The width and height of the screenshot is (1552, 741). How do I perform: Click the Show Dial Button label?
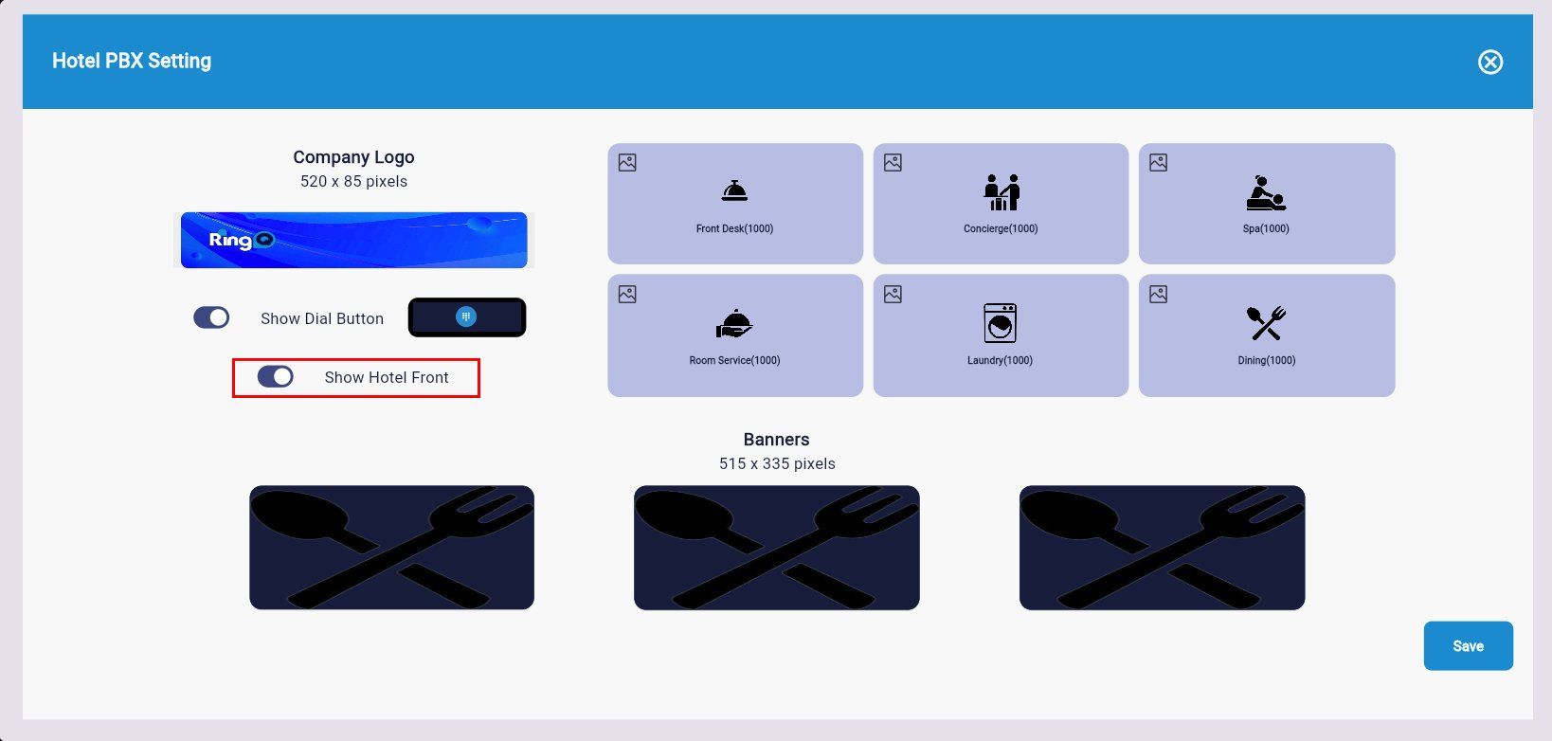(x=322, y=318)
